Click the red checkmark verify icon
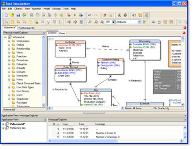Image resolution: width=196 pixels, height=149 pixels. tap(69, 15)
